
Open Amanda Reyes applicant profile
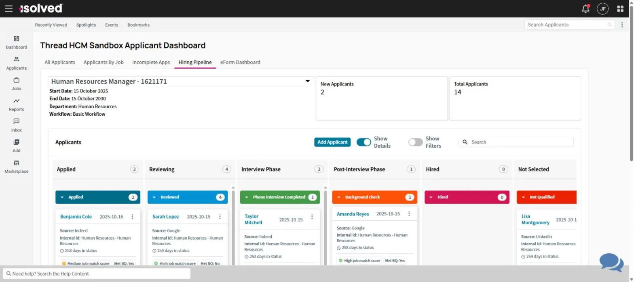pos(353,214)
